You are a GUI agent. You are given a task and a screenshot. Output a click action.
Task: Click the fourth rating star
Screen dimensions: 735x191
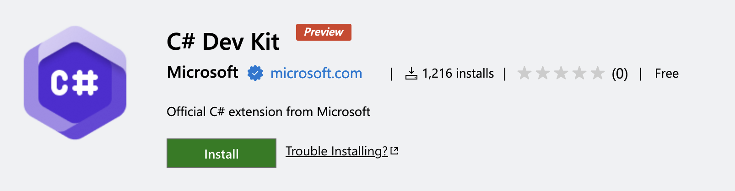[579, 73]
